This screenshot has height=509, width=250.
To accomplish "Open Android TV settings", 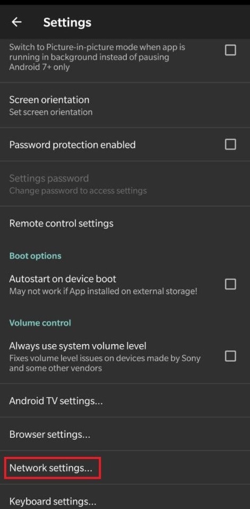I will pyautogui.click(x=125, y=400).
